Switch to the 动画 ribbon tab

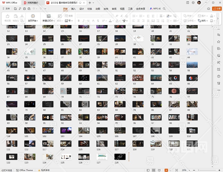pos(98,9)
